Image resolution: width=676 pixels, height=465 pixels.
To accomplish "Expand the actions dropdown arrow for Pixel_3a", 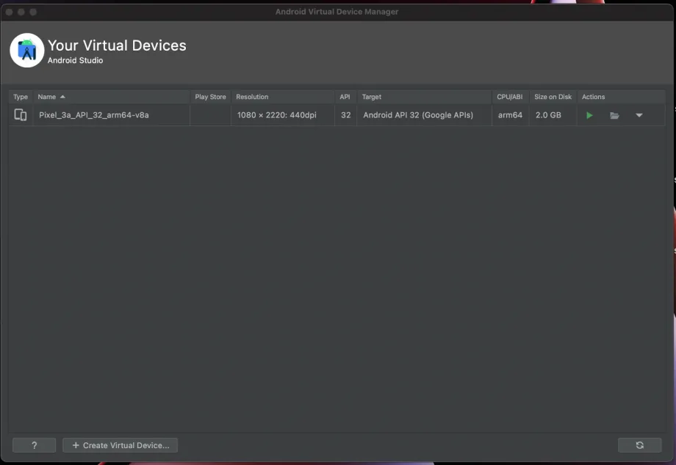I will (x=639, y=115).
